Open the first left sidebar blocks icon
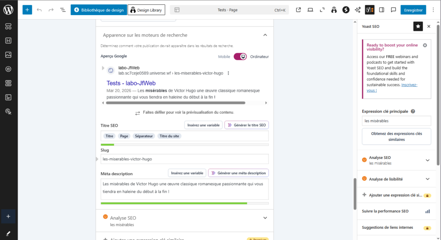441x240 pixels. point(9,26)
